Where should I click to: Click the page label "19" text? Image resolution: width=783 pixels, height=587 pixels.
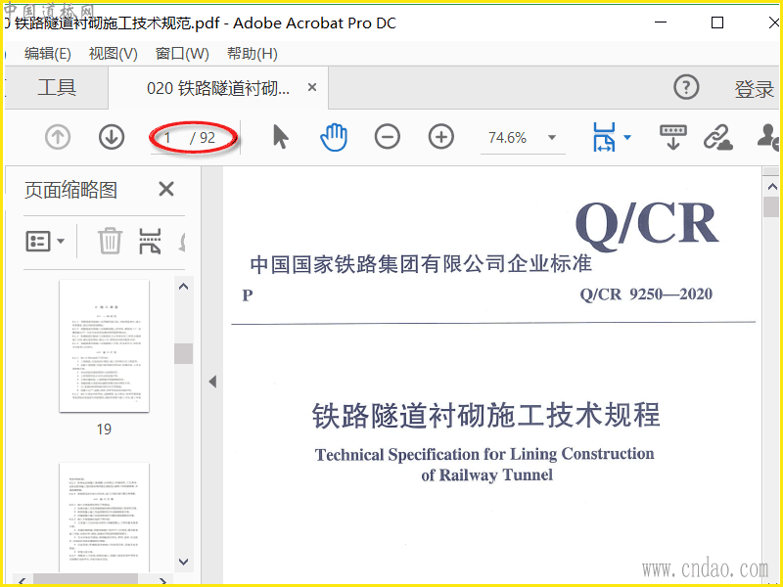(x=104, y=429)
